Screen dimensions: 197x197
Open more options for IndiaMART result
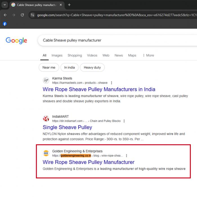[124, 121]
